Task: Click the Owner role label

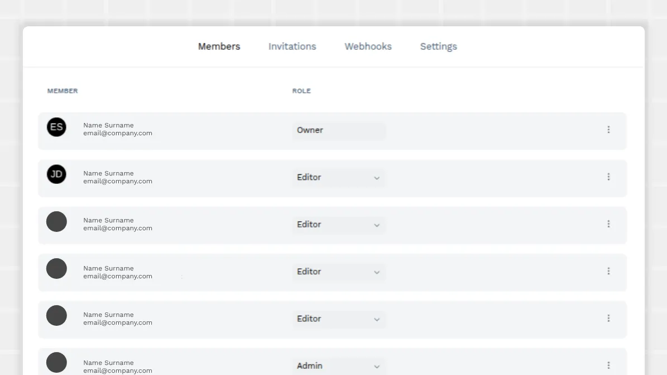Action: click(310, 130)
